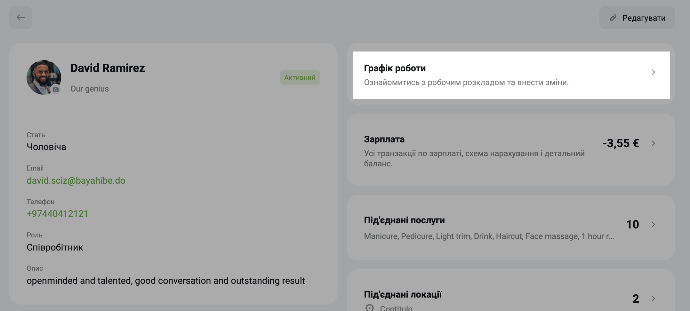Expand Під'єднані послуги chevron arrow

[x=653, y=225]
